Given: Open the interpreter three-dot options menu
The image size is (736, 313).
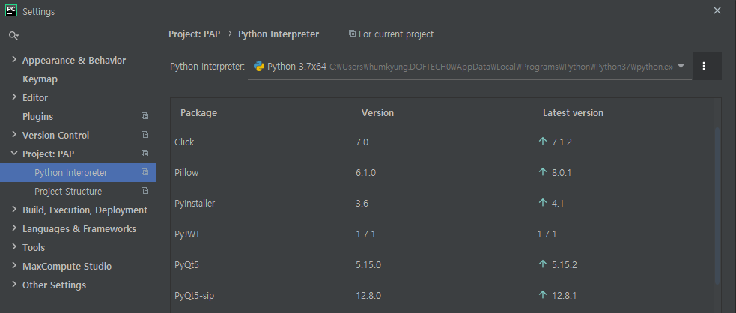Looking at the screenshot, I should click(x=704, y=66).
